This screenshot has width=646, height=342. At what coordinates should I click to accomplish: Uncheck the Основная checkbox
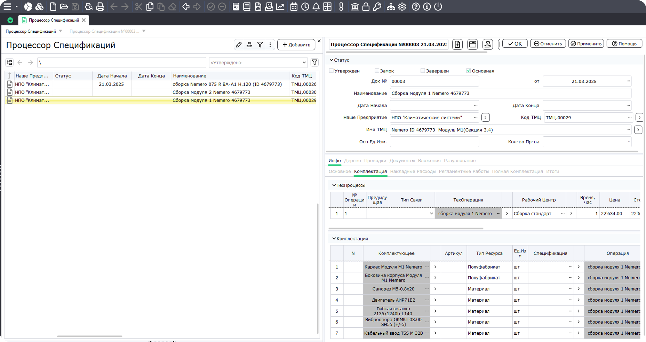pyautogui.click(x=468, y=71)
